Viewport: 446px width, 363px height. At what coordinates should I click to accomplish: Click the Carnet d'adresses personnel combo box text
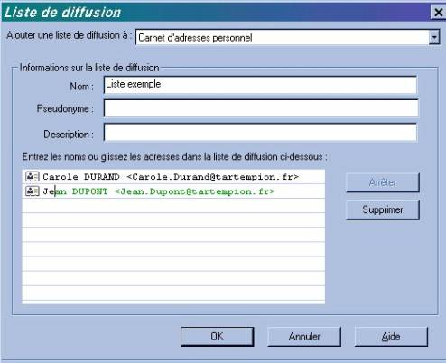coord(195,38)
